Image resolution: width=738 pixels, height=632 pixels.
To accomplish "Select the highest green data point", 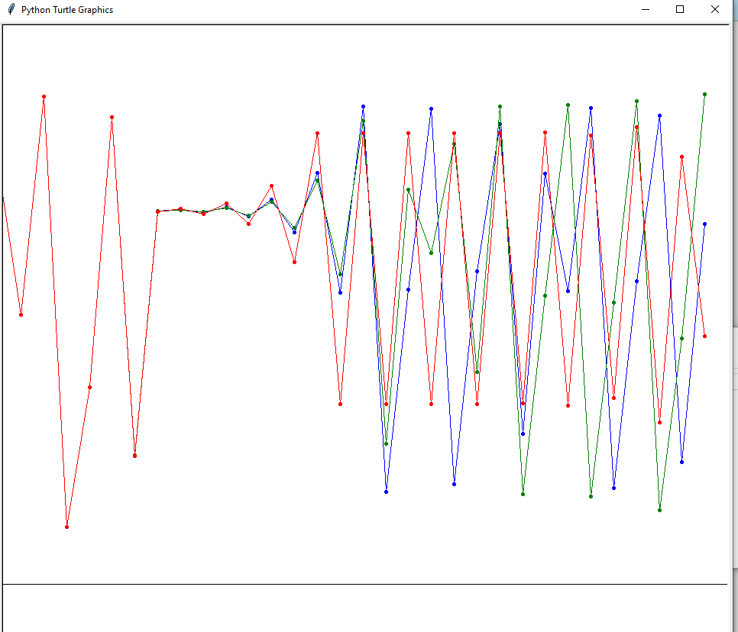I will click(704, 95).
